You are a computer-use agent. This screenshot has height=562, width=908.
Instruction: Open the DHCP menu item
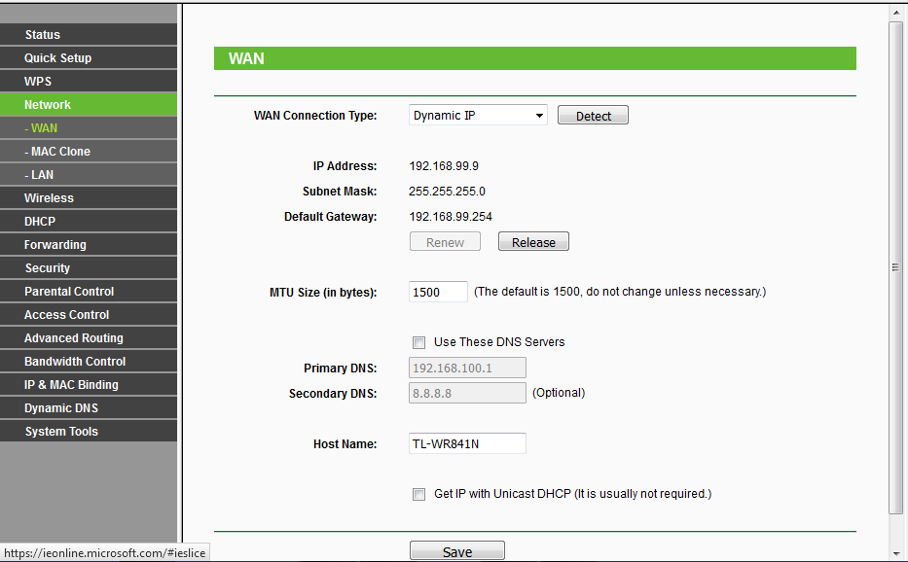click(89, 221)
